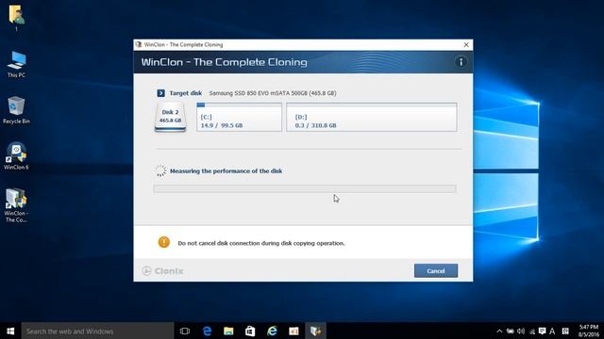Click the Cancel button
The image size is (604, 339).
436,270
